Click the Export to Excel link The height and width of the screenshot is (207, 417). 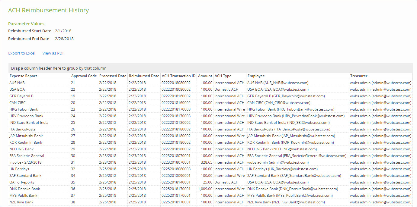(22, 53)
